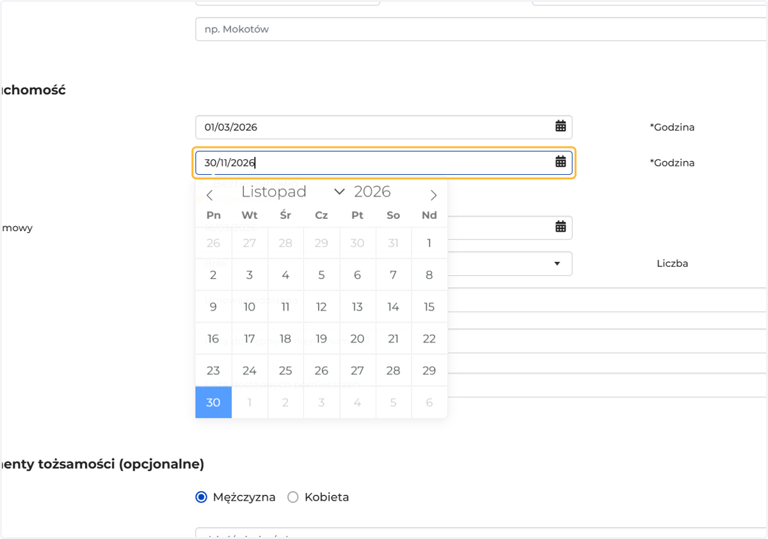Image resolution: width=768 pixels, height=539 pixels.
Task: Choose day 20 in calendar
Action: [357, 339]
